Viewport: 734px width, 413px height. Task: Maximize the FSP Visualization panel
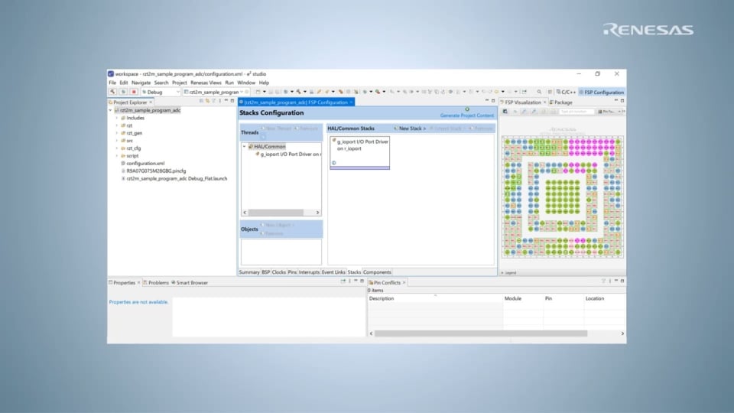coord(622,101)
